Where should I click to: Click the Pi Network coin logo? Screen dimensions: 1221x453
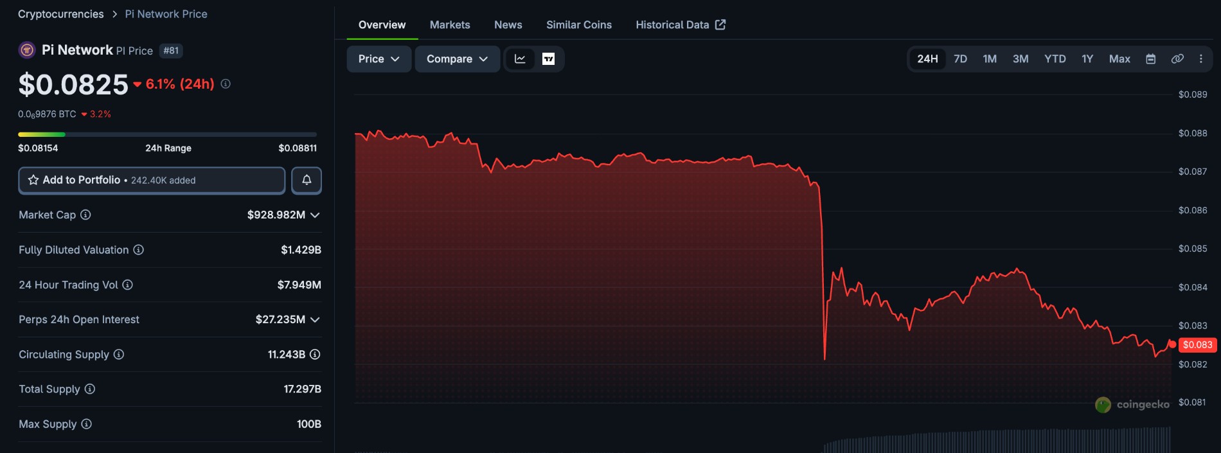point(27,50)
